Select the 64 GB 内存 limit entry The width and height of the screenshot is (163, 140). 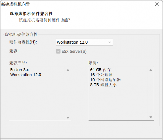100,70
